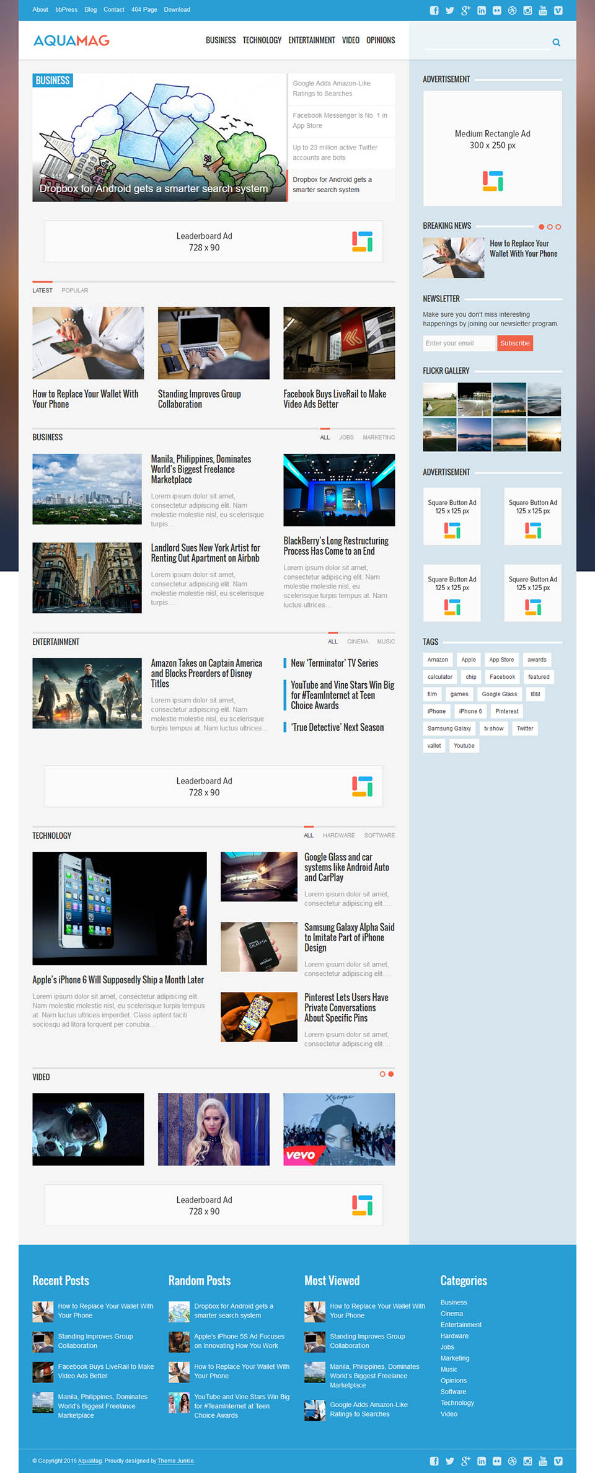Switch to the Popular tab

click(x=75, y=290)
